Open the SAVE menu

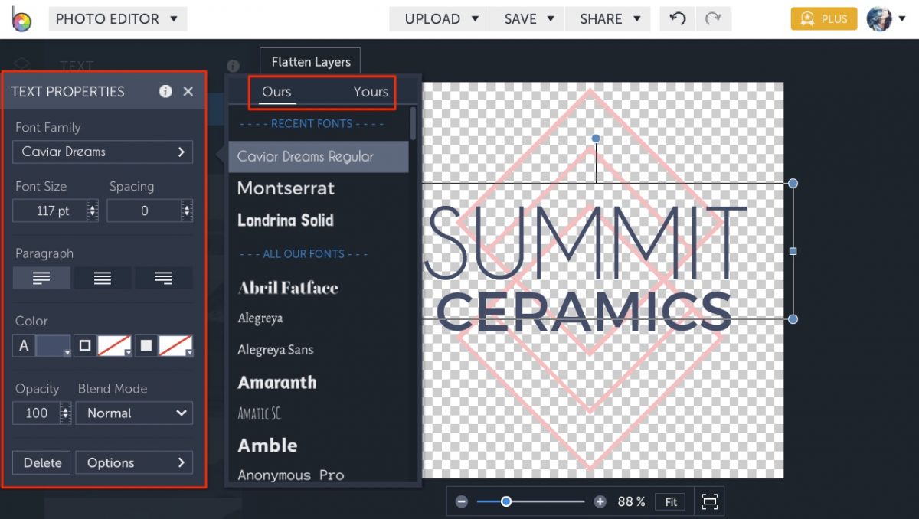528,19
